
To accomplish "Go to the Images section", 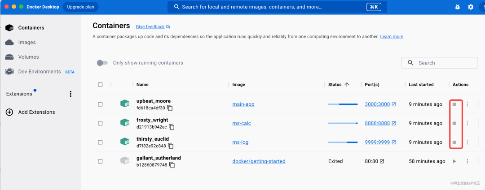I will [x=26, y=42].
